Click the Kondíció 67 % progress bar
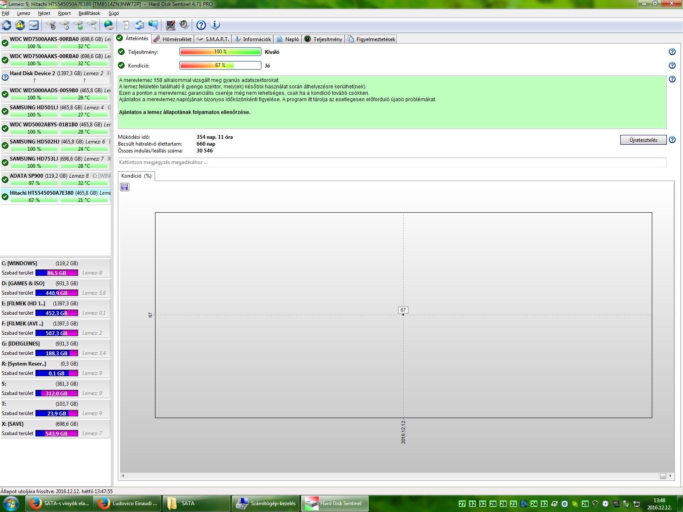The height and width of the screenshot is (512, 683). [220, 65]
